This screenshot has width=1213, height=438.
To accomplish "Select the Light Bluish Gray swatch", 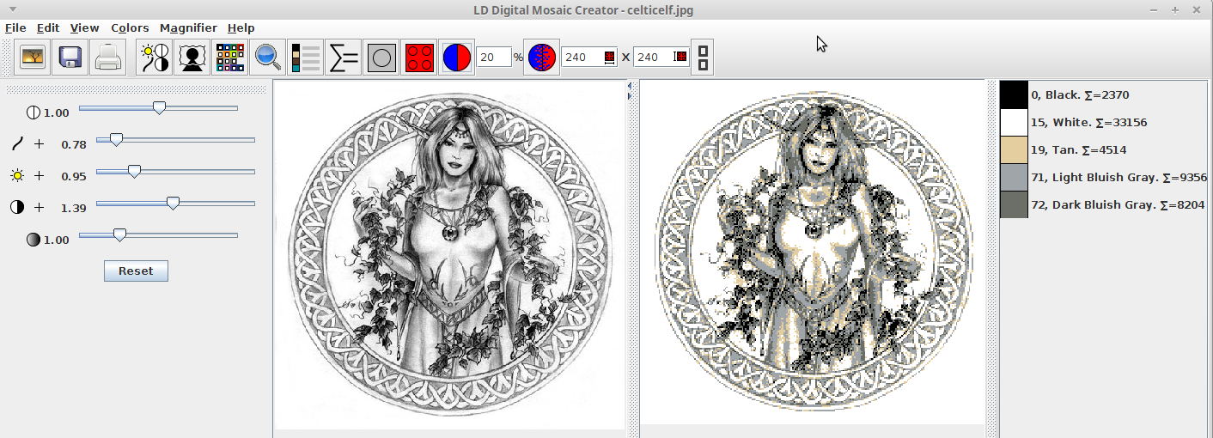I will pyautogui.click(x=1014, y=177).
